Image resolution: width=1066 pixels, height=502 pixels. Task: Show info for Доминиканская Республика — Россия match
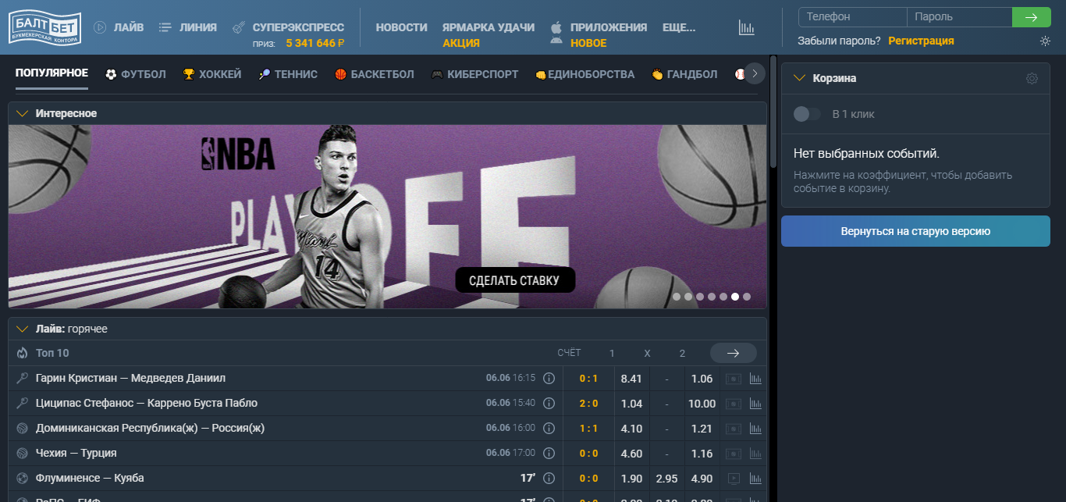(549, 429)
